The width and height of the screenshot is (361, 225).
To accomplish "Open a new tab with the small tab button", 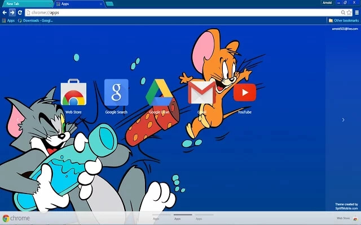I will (x=109, y=4).
